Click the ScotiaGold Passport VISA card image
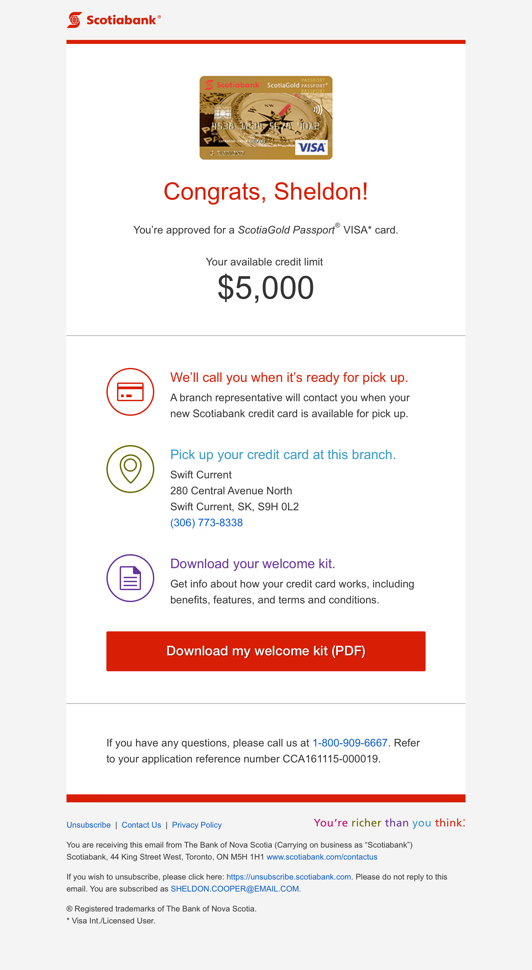This screenshot has width=532, height=970. pyautogui.click(x=266, y=118)
